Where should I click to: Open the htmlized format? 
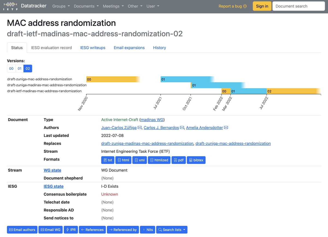pos(159,160)
